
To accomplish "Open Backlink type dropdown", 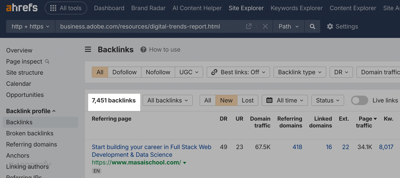I will [300, 72].
